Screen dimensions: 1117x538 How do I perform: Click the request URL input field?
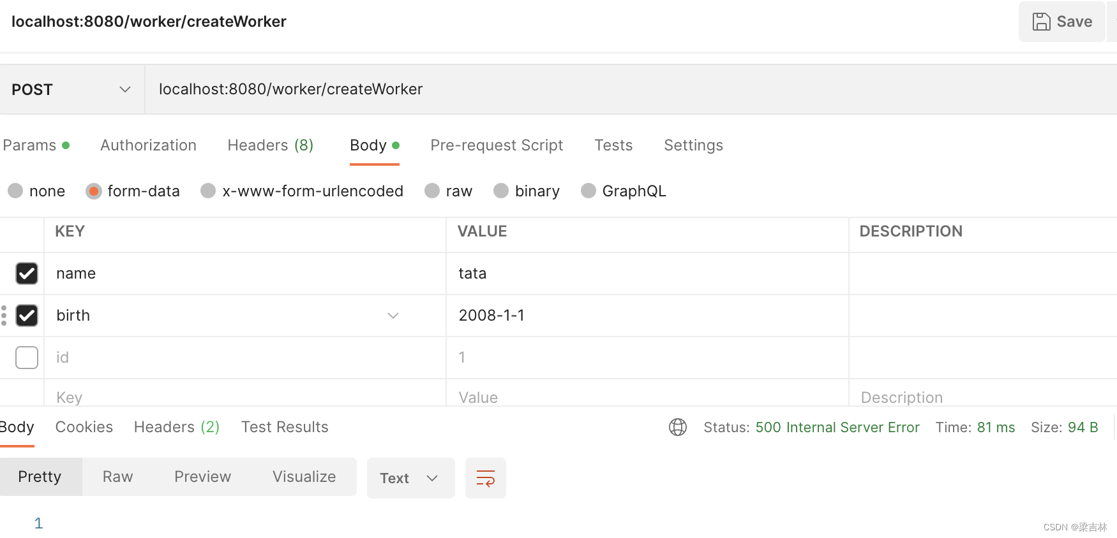coord(631,89)
